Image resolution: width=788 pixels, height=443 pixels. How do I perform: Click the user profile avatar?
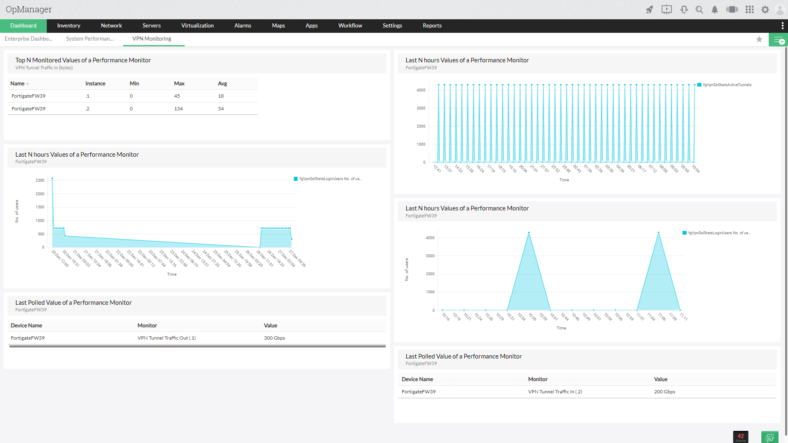pos(780,9)
